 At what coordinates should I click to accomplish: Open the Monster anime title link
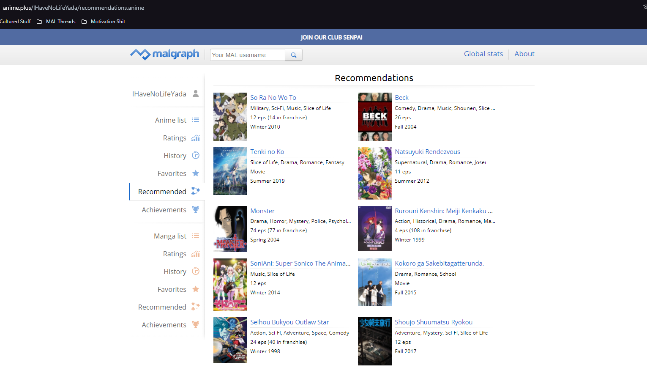(x=262, y=211)
